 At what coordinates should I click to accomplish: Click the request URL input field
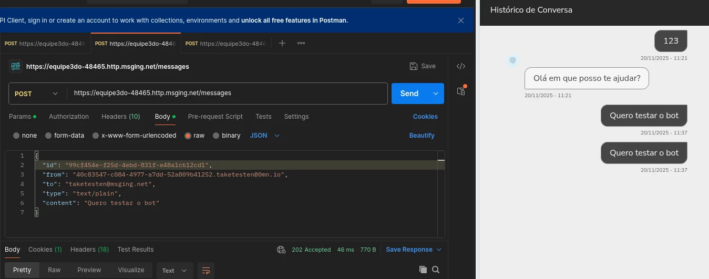[227, 94]
